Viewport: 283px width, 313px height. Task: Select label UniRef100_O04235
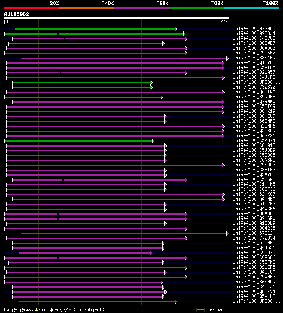(254, 228)
